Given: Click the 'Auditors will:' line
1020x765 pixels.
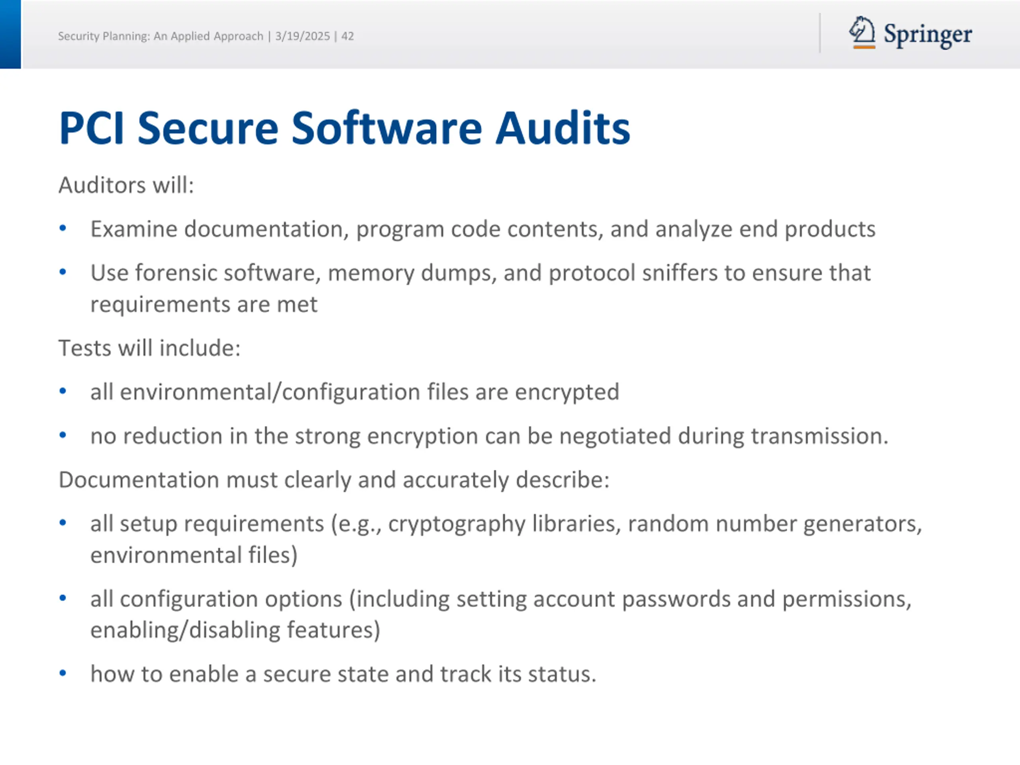Looking at the screenshot, I should pyautogui.click(x=126, y=185).
